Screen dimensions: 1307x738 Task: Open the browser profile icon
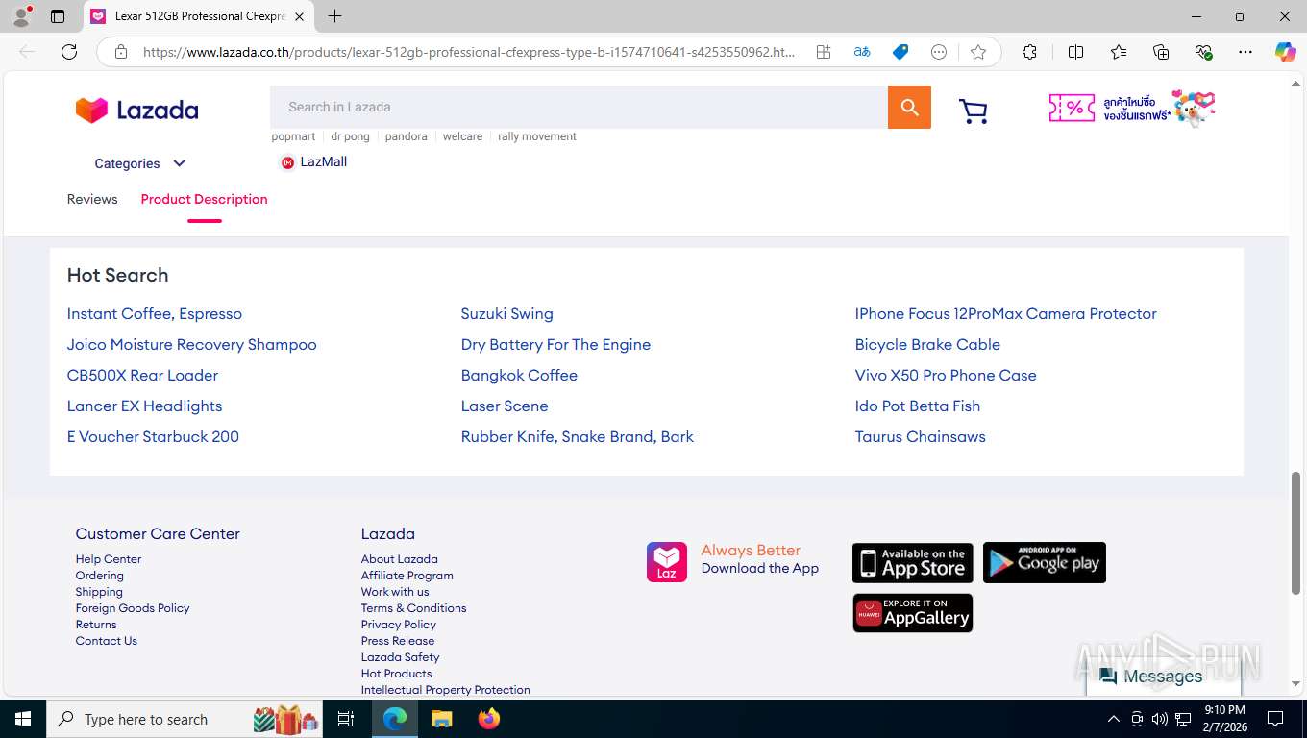[x=21, y=16]
